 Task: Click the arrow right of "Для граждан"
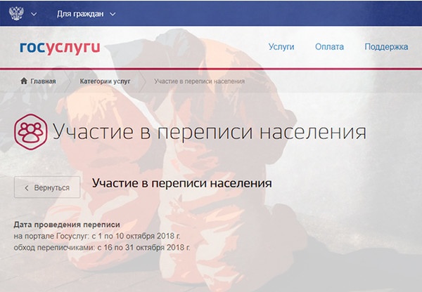(113, 14)
